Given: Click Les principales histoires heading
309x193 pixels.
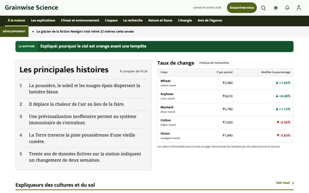Looking at the screenshot, I should (64, 70).
